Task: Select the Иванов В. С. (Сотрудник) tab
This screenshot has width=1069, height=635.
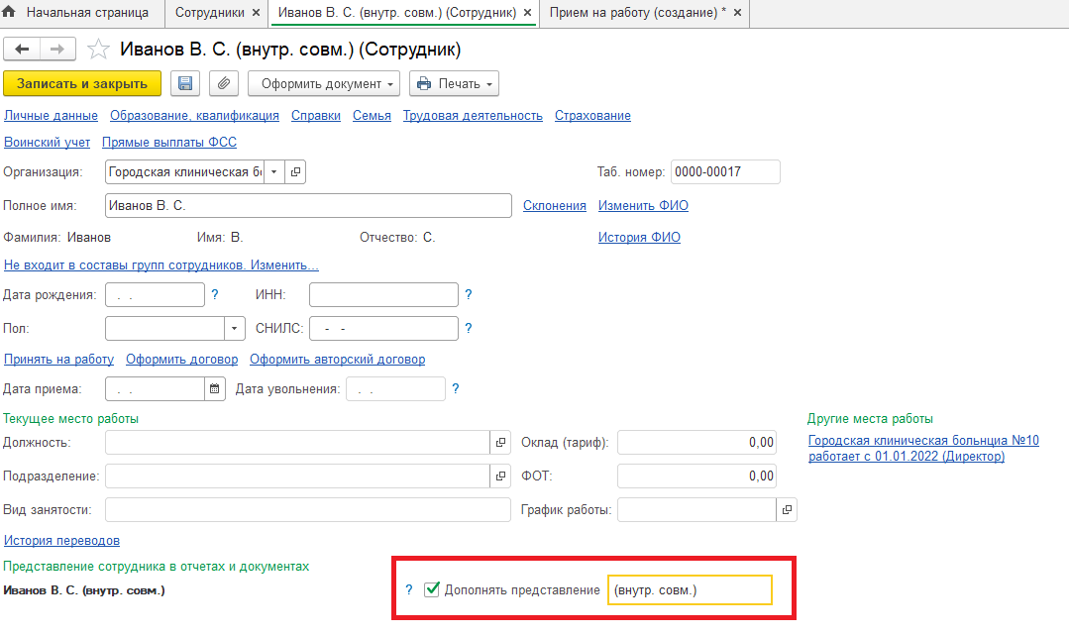Action: pyautogui.click(x=397, y=12)
